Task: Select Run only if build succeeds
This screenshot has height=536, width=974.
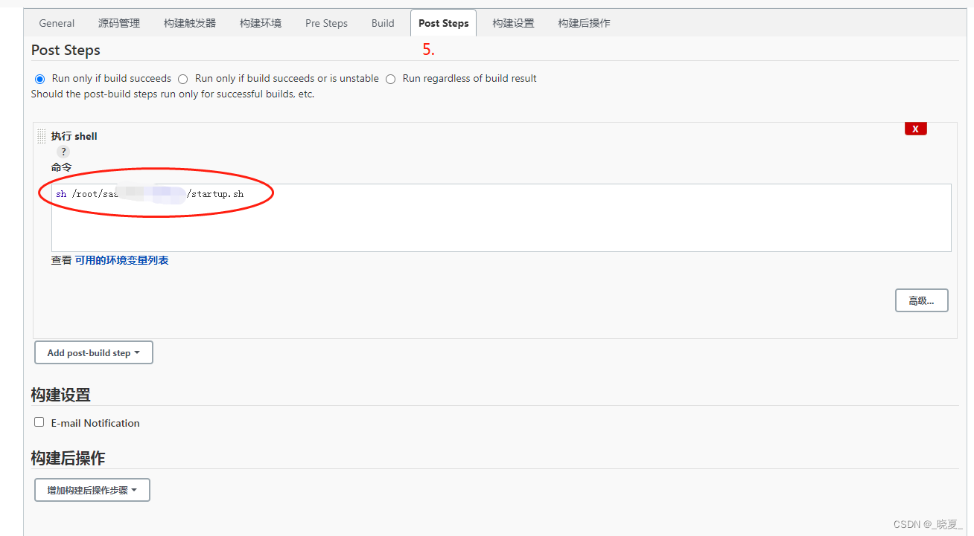Action: click(39, 79)
